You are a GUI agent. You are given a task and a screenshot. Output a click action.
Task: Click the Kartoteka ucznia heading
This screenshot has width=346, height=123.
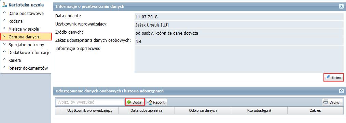[26, 5]
